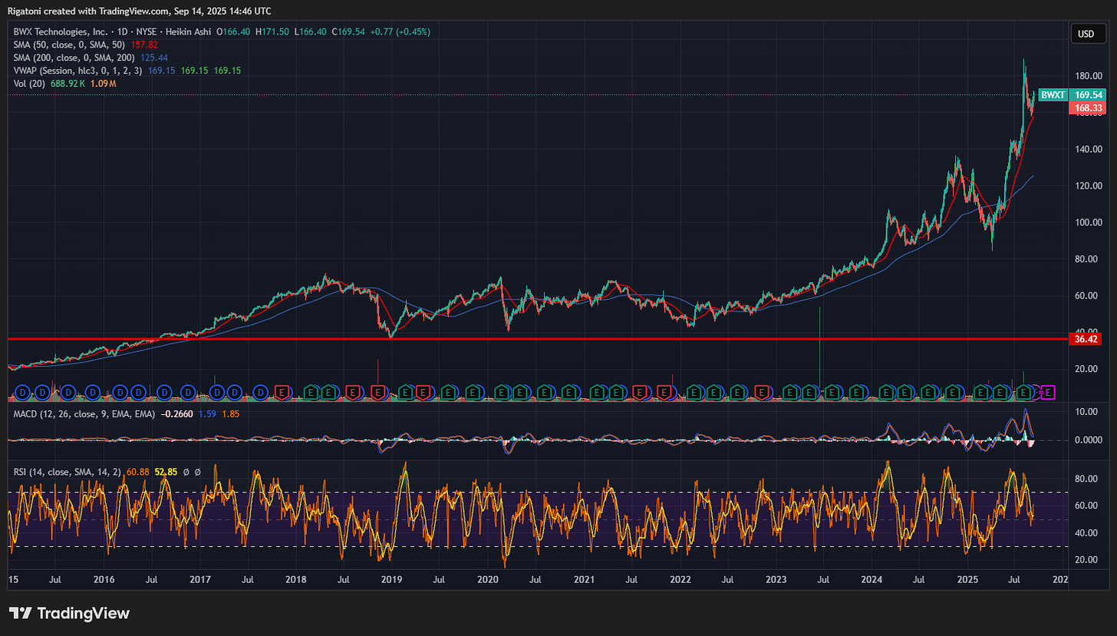Viewport: 1117px width, 636px height.
Task: Click the 180.00 price axis label
Action: tap(1088, 76)
